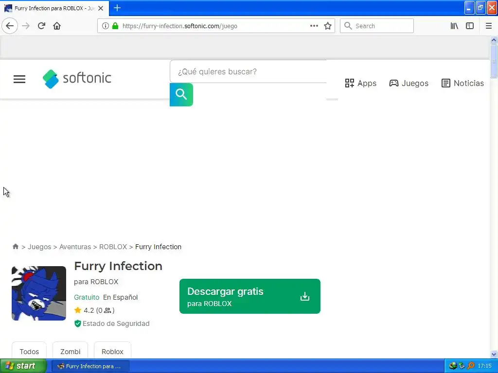Close the Furry Infection tab

[x=101, y=8]
